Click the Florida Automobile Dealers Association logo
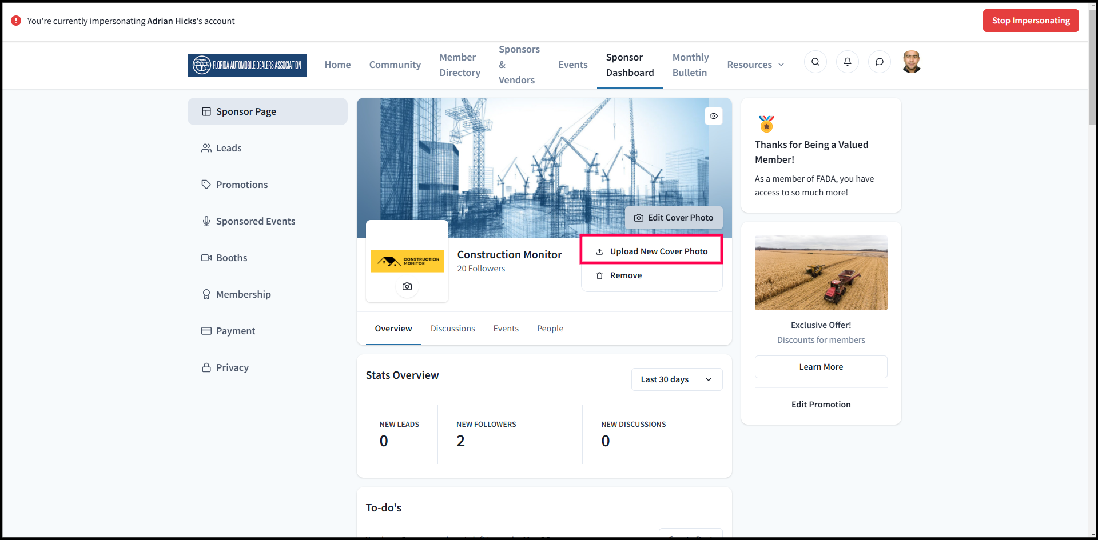Viewport: 1098px width, 540px height. [x=247, y=65]
